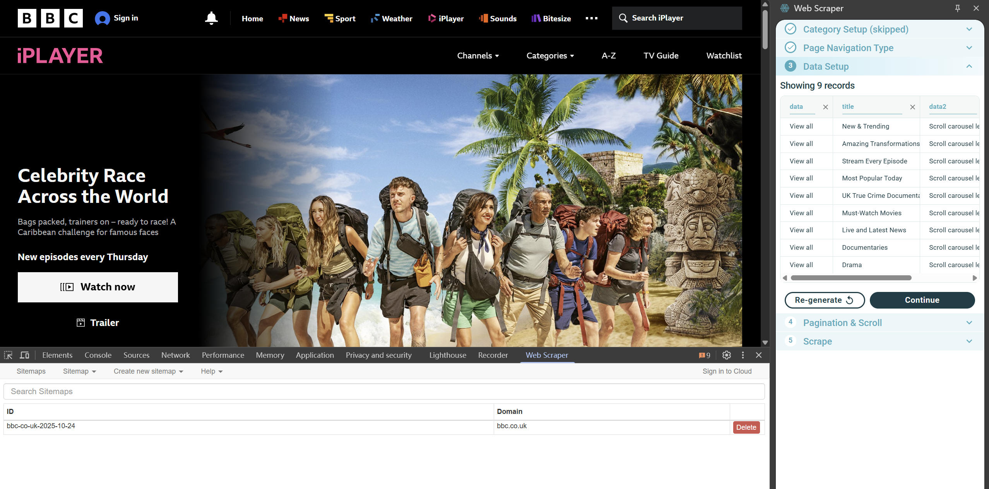
Task: Open the Sitemaps menu item
Action: [x=31, y=371]
